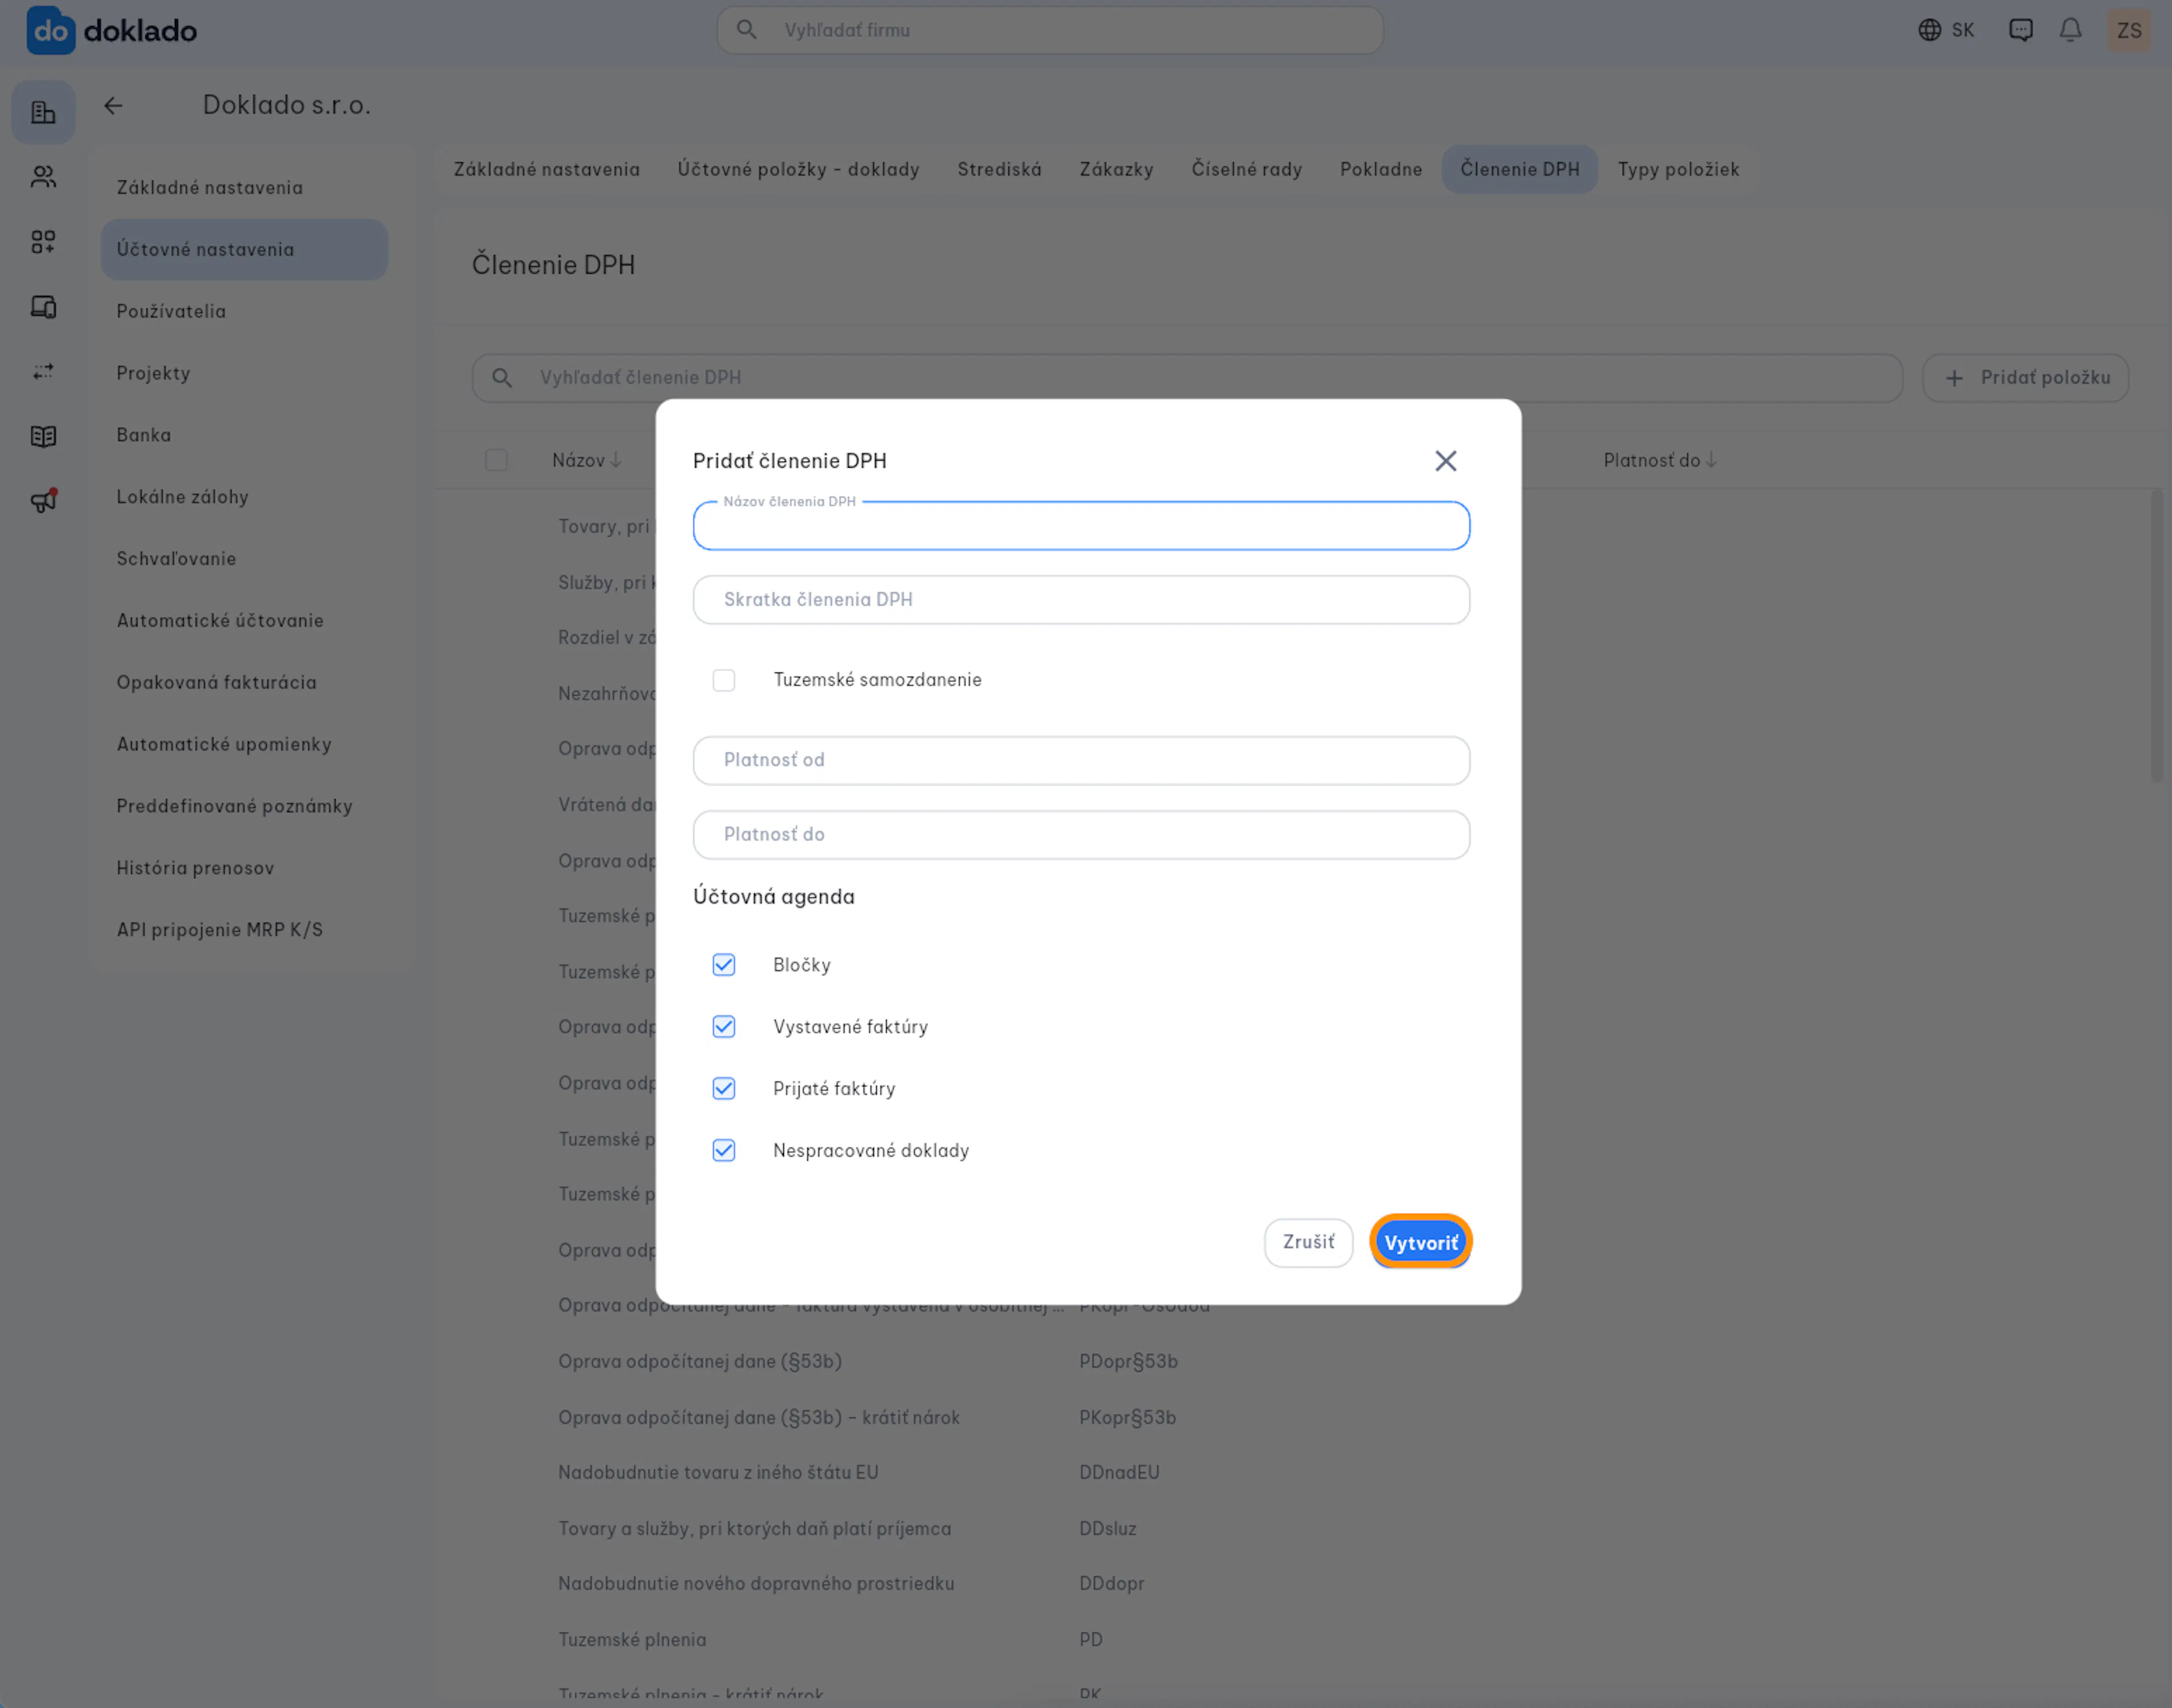Switch to Typy položiek tab
The image size is (2172, 1708).
tap(1678, 169)
